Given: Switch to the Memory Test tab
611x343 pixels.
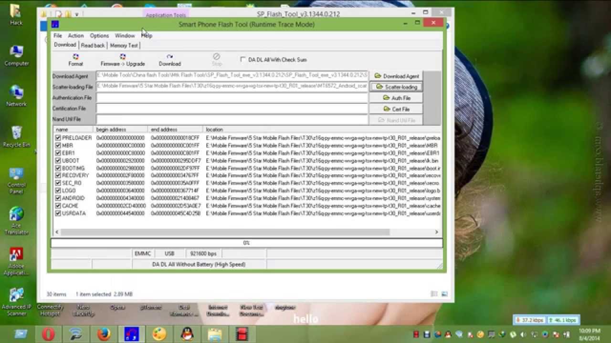Looking at the screenshot, I should (x=124, y=45).
